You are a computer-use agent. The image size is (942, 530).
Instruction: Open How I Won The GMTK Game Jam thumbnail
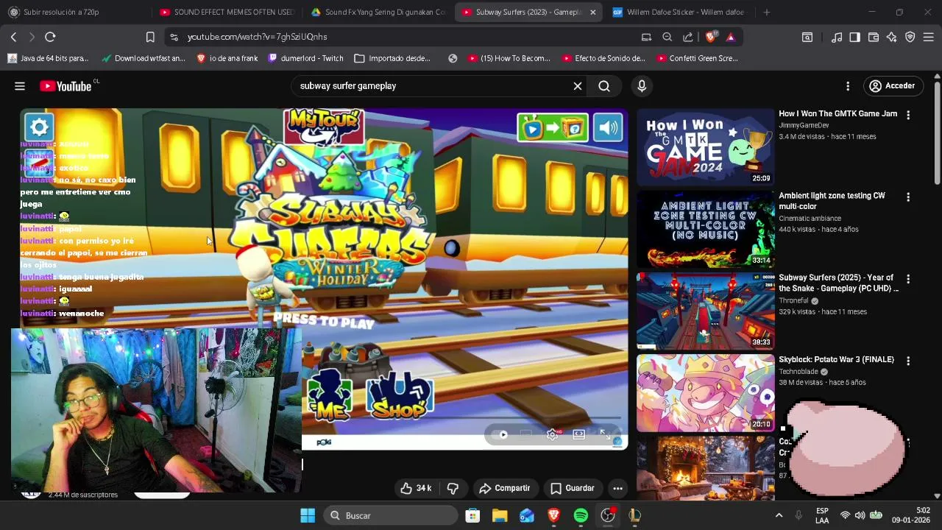pos(705,146)
